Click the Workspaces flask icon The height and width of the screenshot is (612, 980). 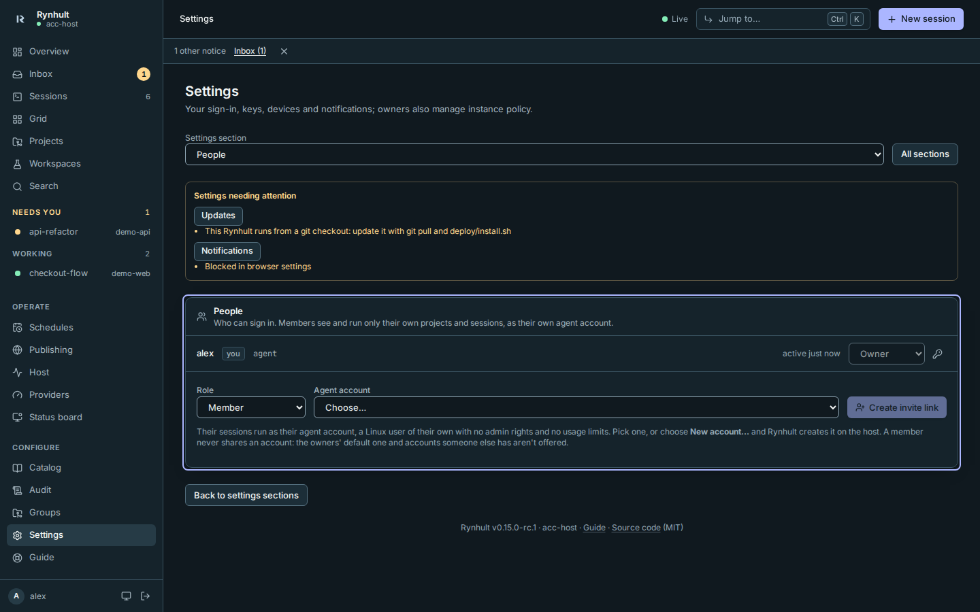point(18,164)
